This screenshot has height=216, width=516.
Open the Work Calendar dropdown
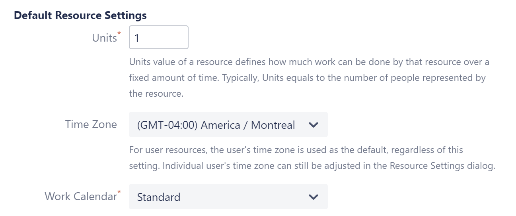[x=228, y=197]
